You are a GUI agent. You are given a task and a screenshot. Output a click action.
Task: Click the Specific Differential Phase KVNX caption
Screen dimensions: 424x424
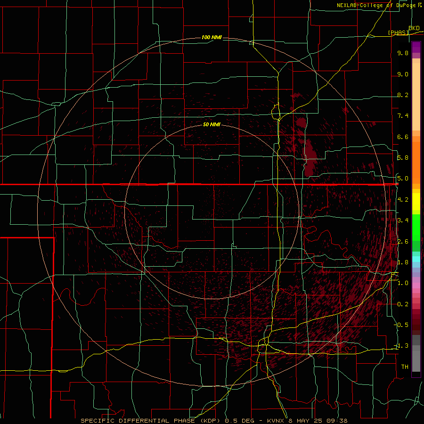pos(214,421)
